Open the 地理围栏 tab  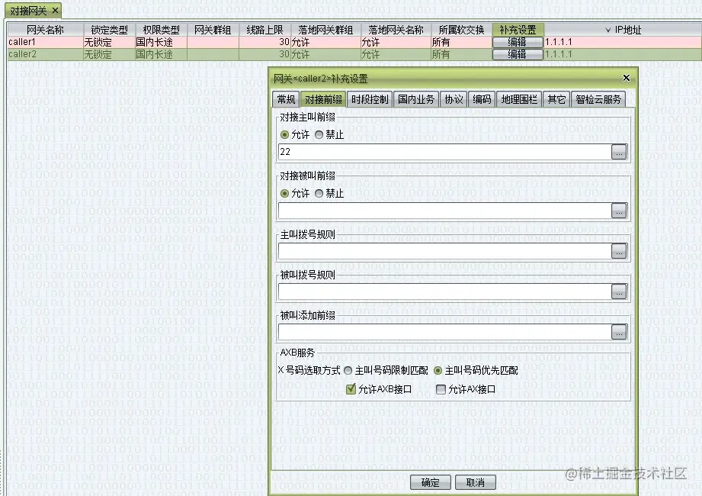pyautogui.click(x=519, y=99)
